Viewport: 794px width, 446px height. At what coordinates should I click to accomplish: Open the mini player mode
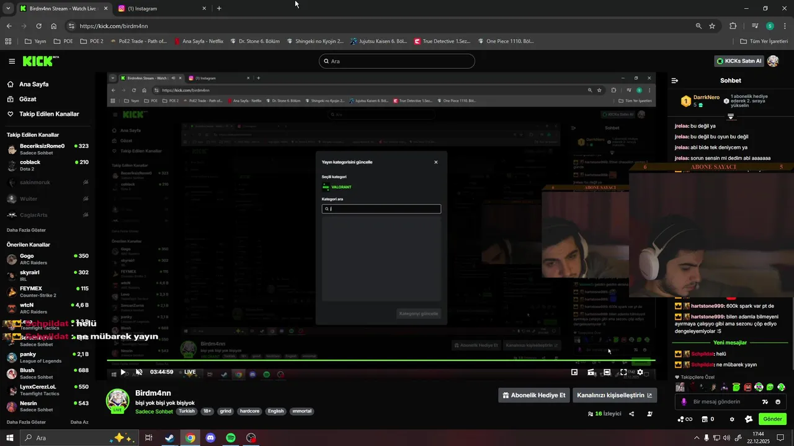pos(574,372)
